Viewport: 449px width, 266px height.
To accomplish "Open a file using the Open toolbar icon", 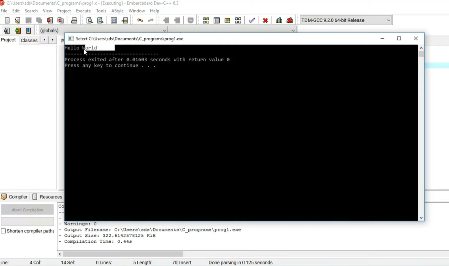I will (17, 20).
